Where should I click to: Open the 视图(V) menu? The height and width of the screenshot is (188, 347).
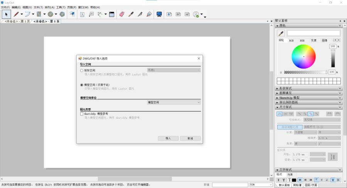pyautogui.click(x=27, y=7)
